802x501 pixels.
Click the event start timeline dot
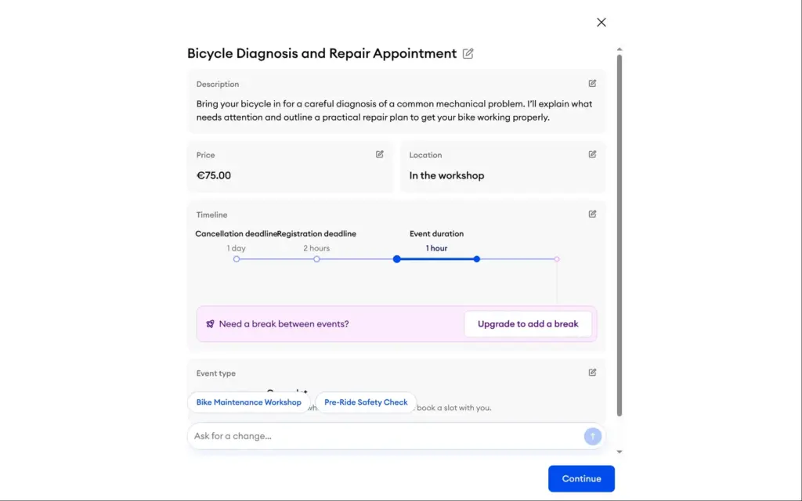point(397,259)
